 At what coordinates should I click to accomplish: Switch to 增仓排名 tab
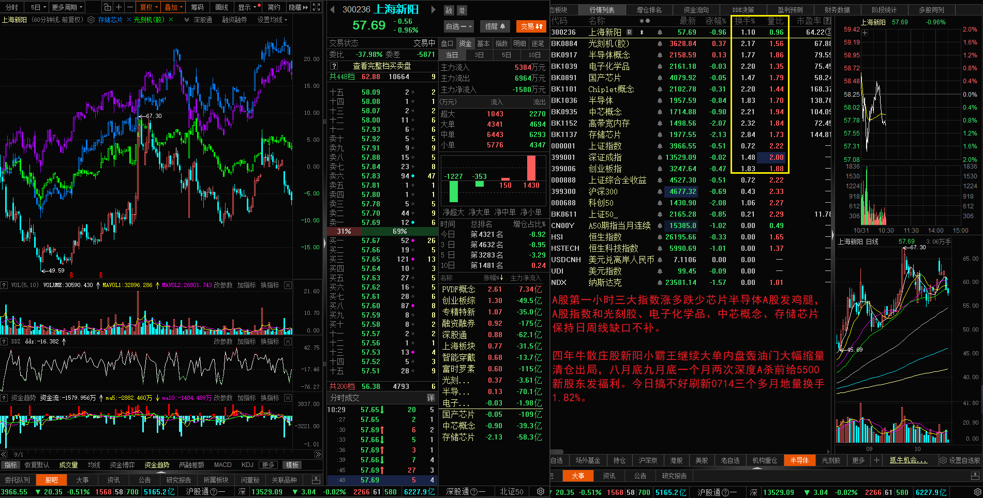tap(649, 10)
